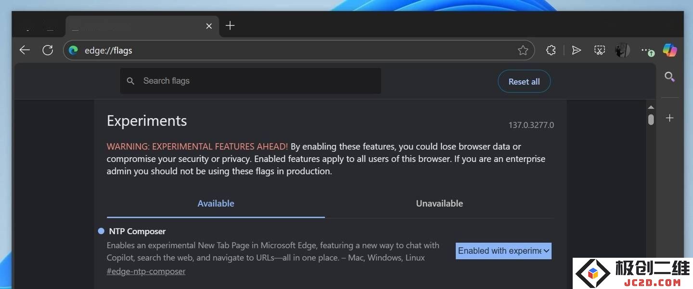The image size is (693, 289).
Task: Click the page scrollbar up arrow
Action: coord(651,107)
